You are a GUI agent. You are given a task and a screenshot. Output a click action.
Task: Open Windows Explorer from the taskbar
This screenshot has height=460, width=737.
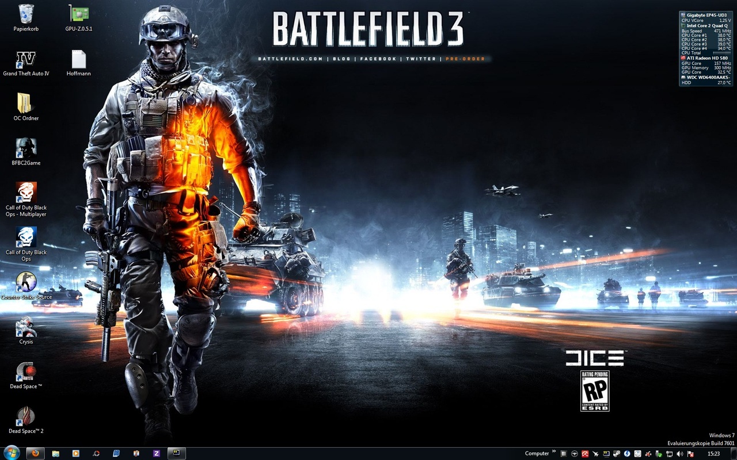pyautogui.click(x=56, y=453)
